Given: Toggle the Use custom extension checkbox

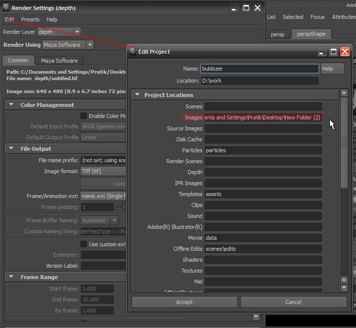Looking at the screenshot, I should point(84,244).
